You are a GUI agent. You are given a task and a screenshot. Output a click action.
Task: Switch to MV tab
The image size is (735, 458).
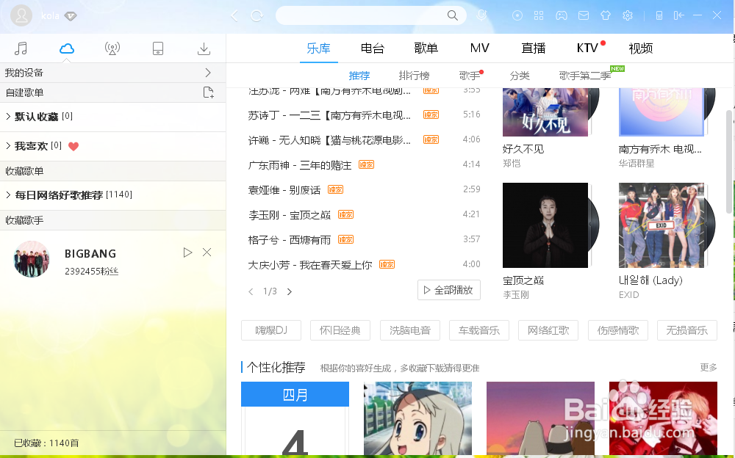click(x=479, y=48)
